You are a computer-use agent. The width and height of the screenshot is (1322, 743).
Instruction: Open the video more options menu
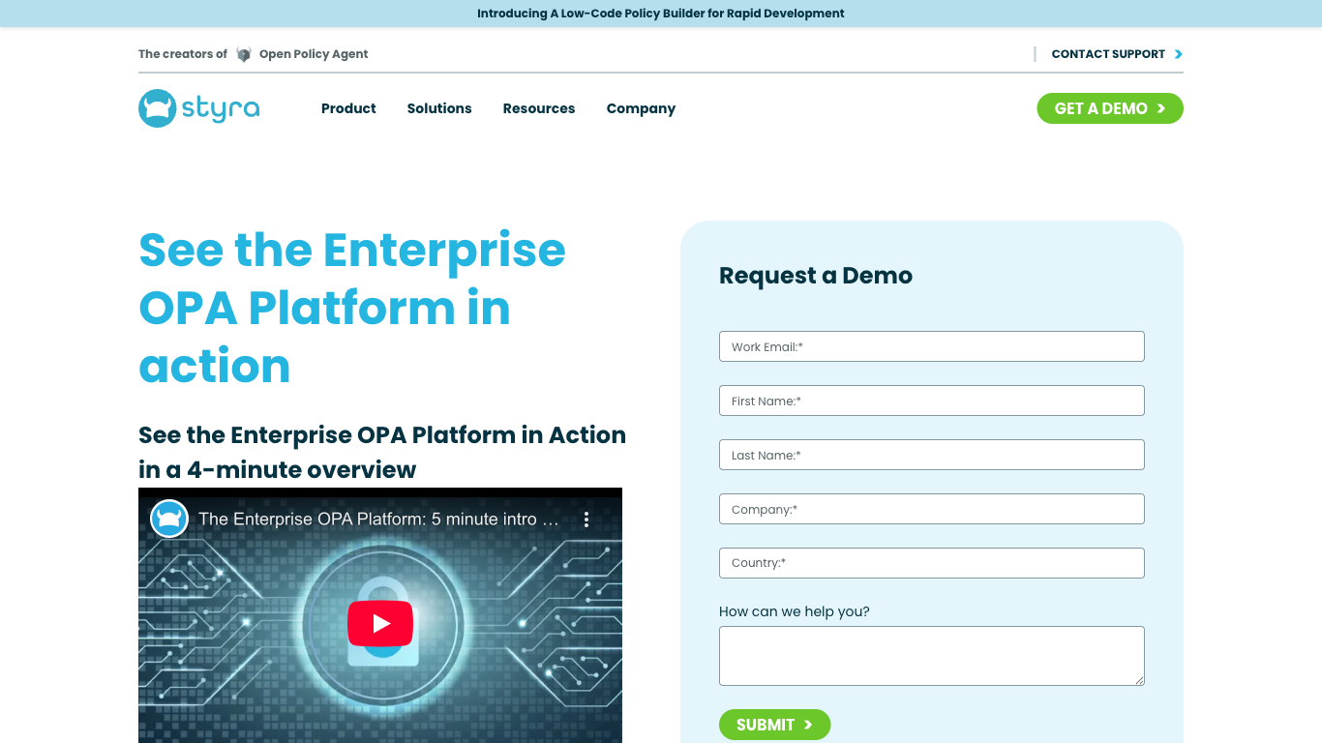586,520
